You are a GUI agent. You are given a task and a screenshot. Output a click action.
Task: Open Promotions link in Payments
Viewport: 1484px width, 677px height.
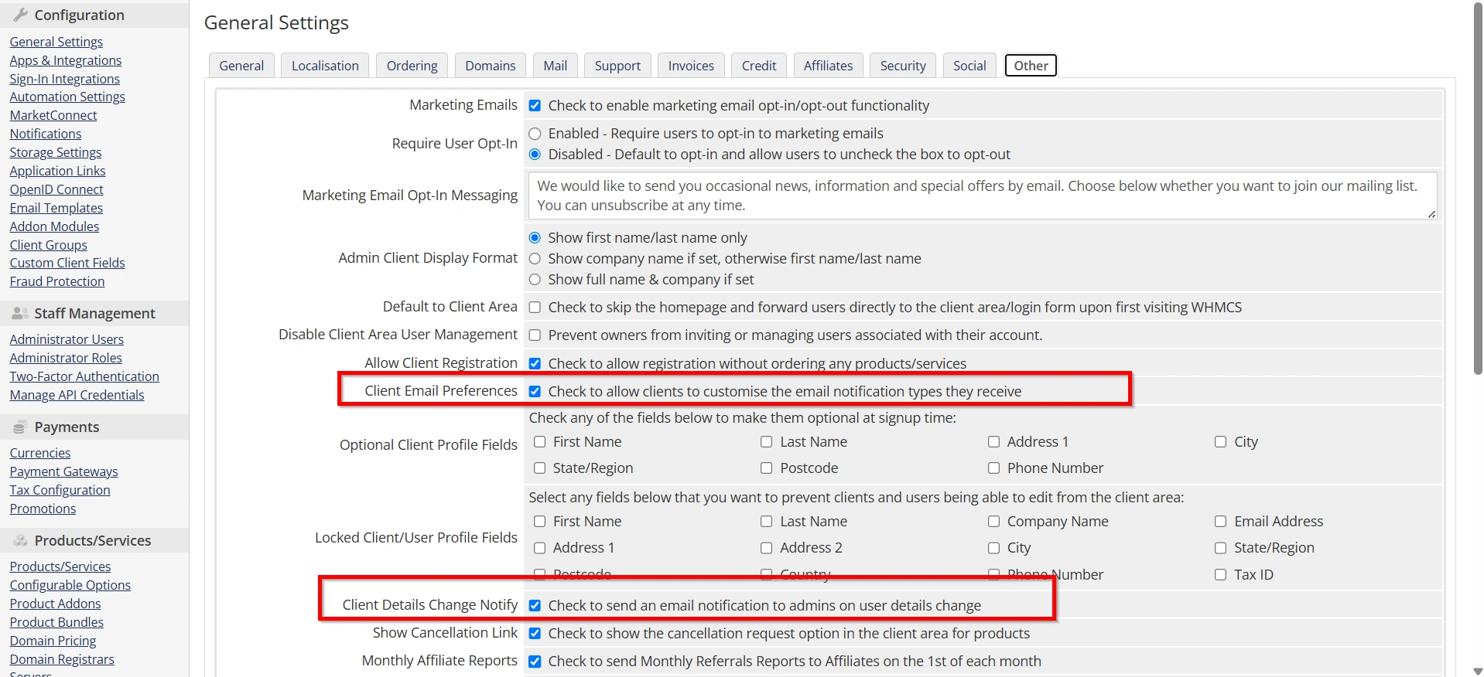(43, 509)
